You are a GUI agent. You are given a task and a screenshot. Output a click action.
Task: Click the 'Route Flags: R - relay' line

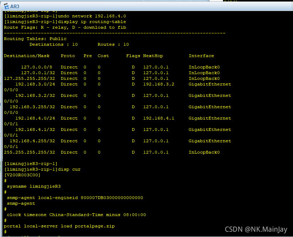coord(65,27)
